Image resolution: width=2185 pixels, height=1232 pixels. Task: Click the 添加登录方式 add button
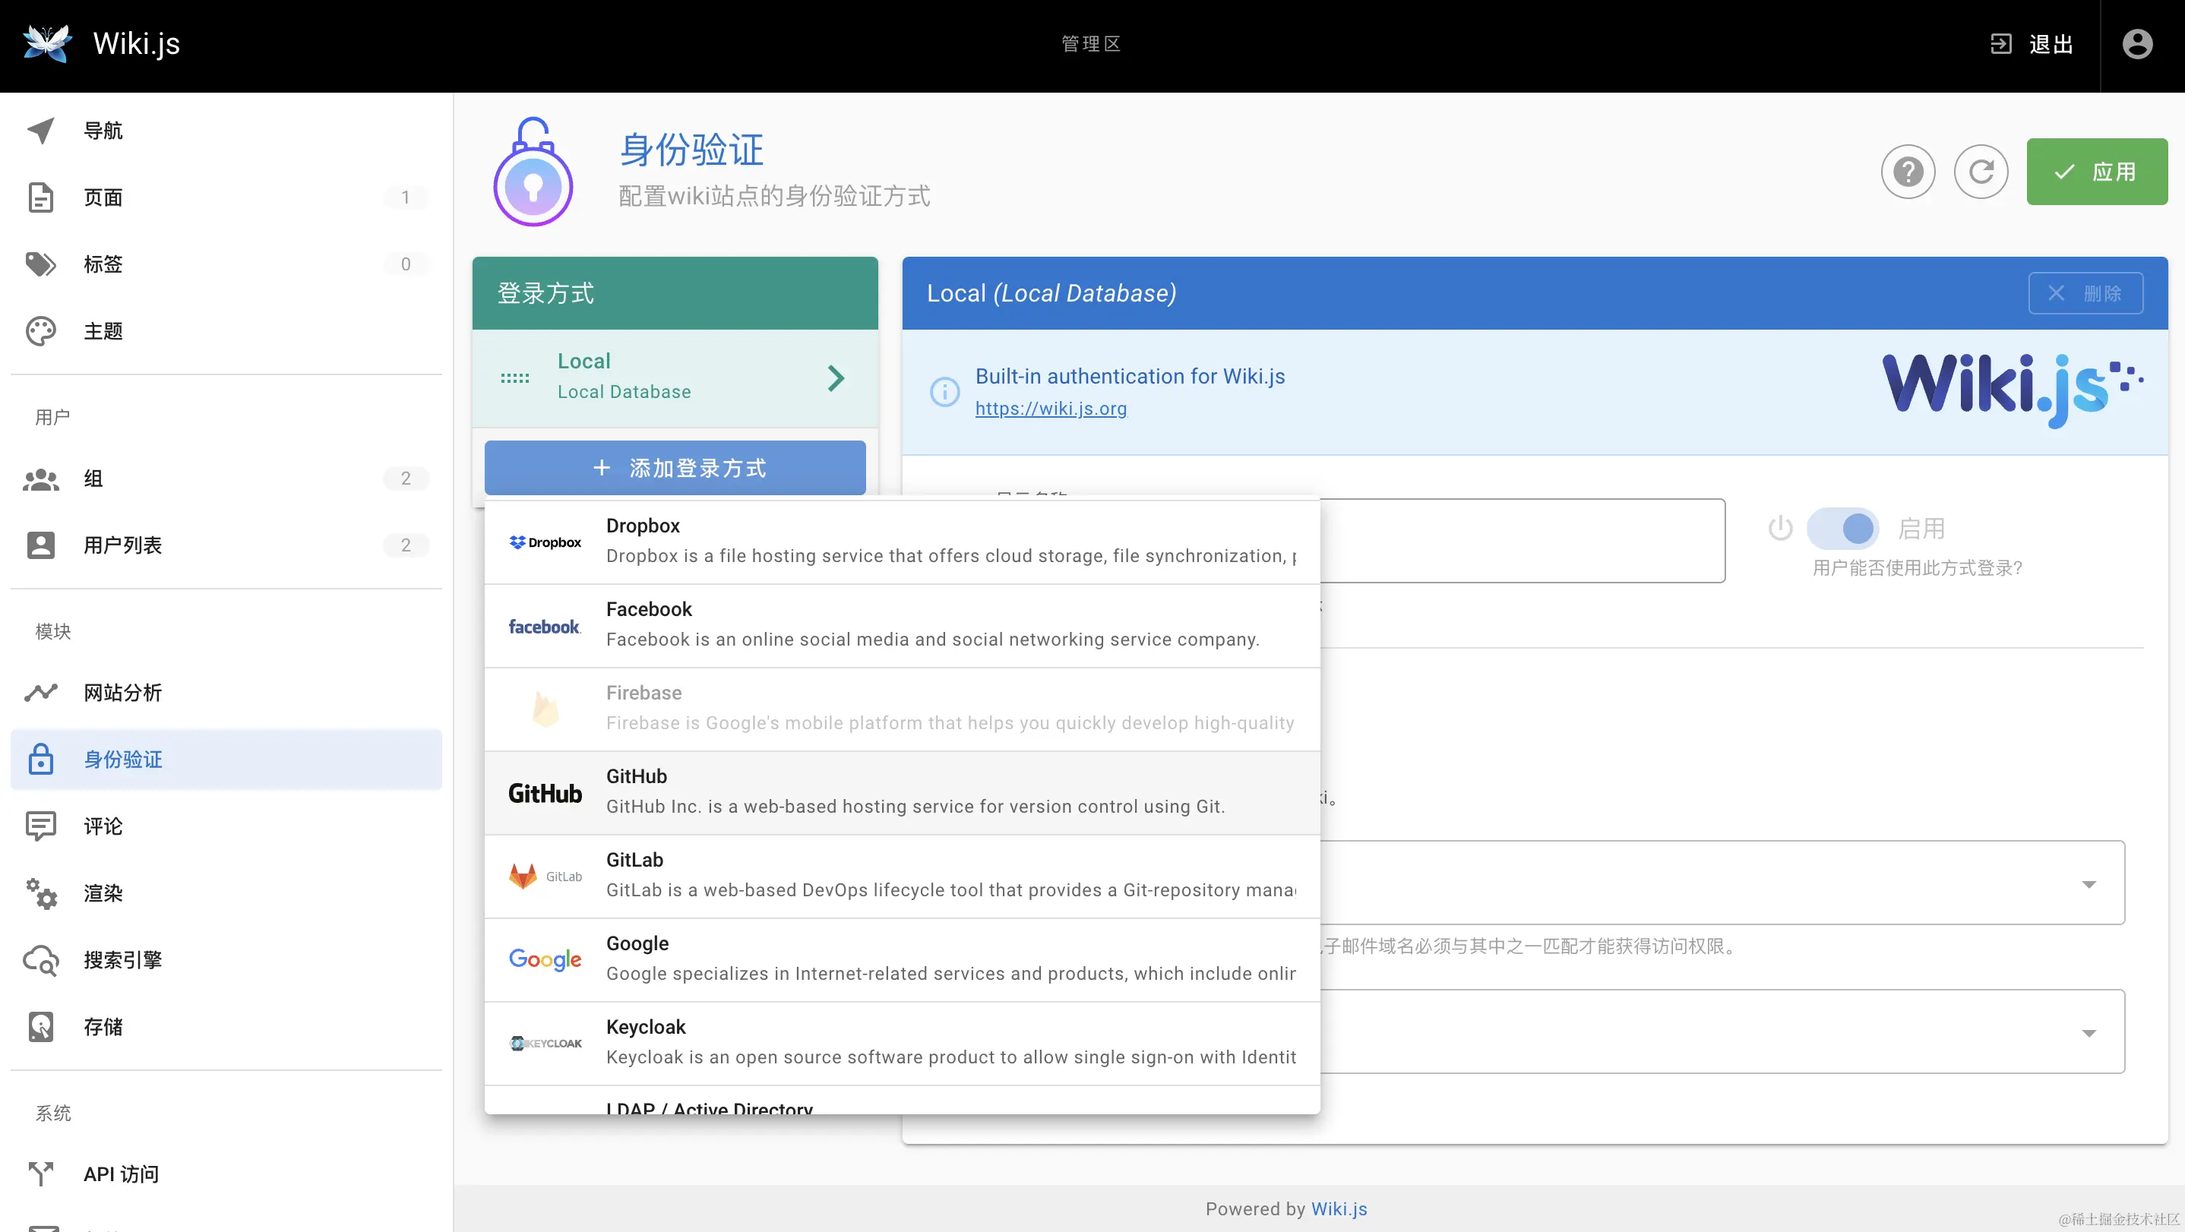tap(675, 467)
